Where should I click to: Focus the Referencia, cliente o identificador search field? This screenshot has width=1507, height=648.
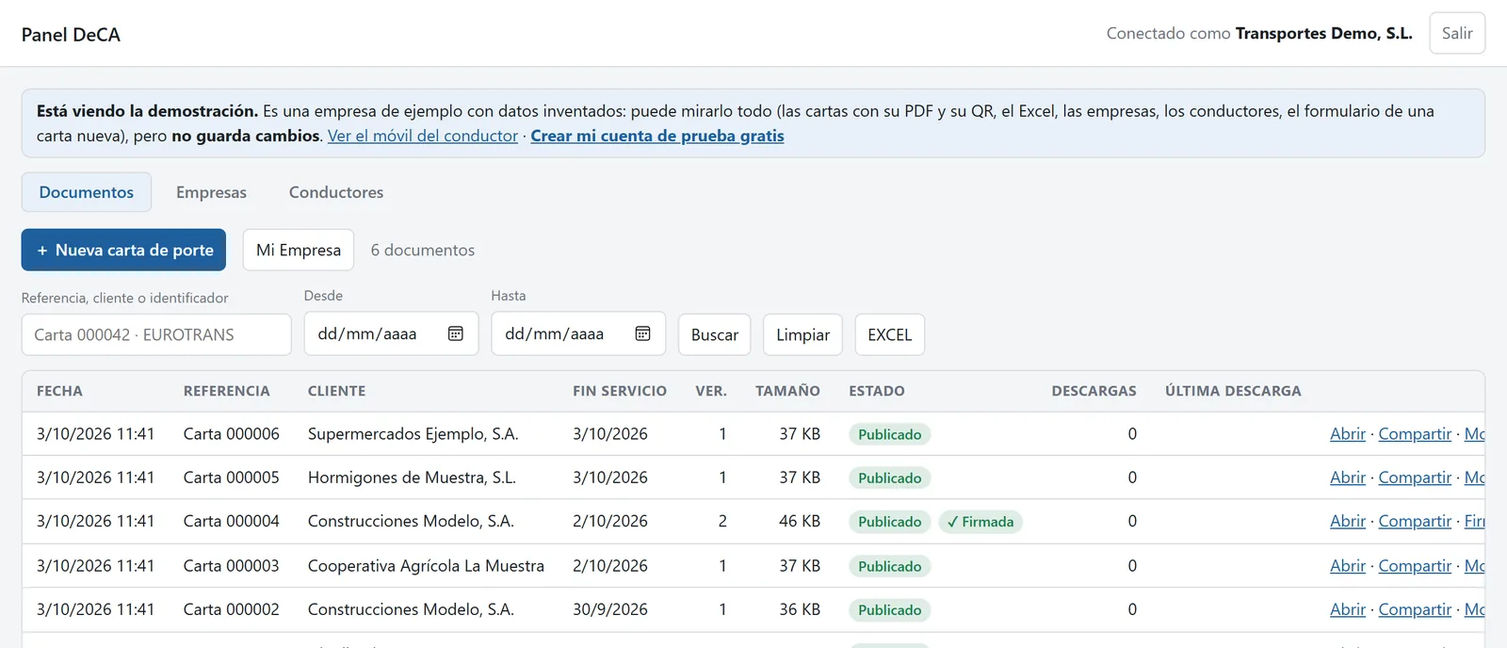[x=156, y=334]
